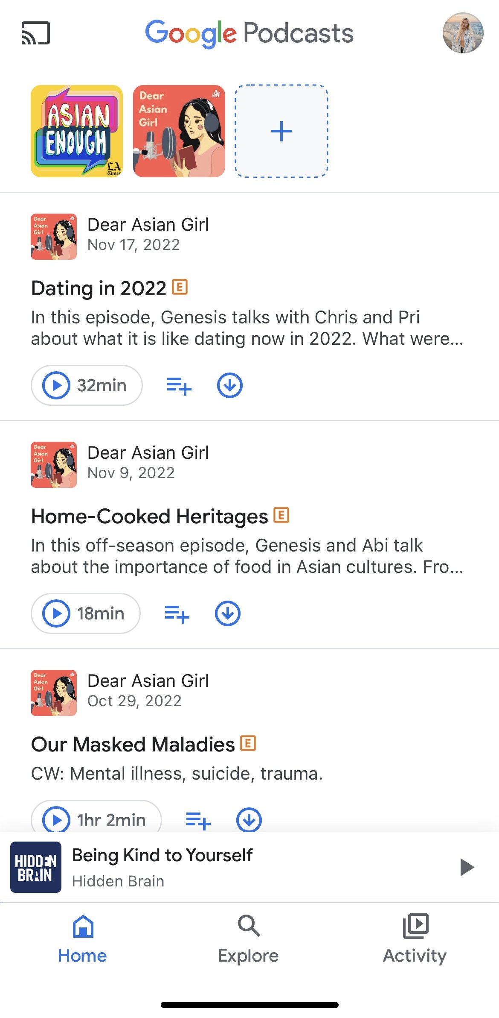Play Dating in 2022 episode 32min
The width and height of the screenshot is (499, 1018).
pyautogui.click(x=87, y=385)
